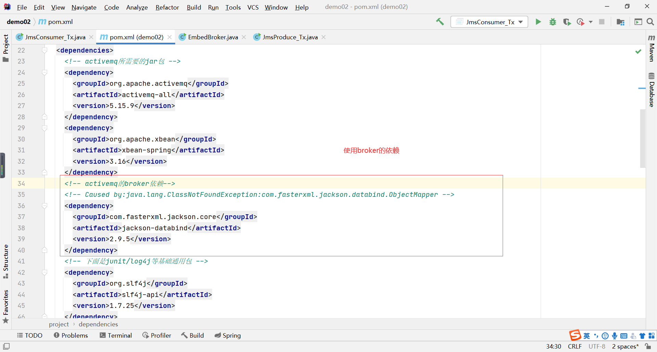The width and height of the screenshot is (657, 352).
Task: Close the JmsConsumer_Tx.java tab
Action: tap(91, 37)
